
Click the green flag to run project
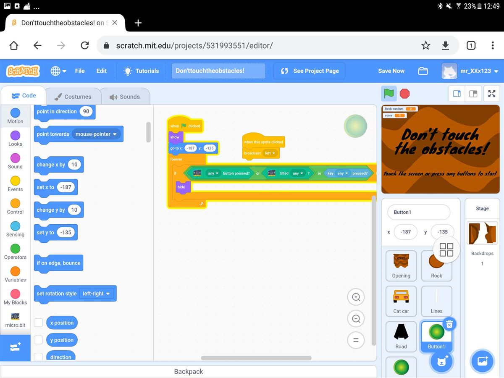pos(389,93)
